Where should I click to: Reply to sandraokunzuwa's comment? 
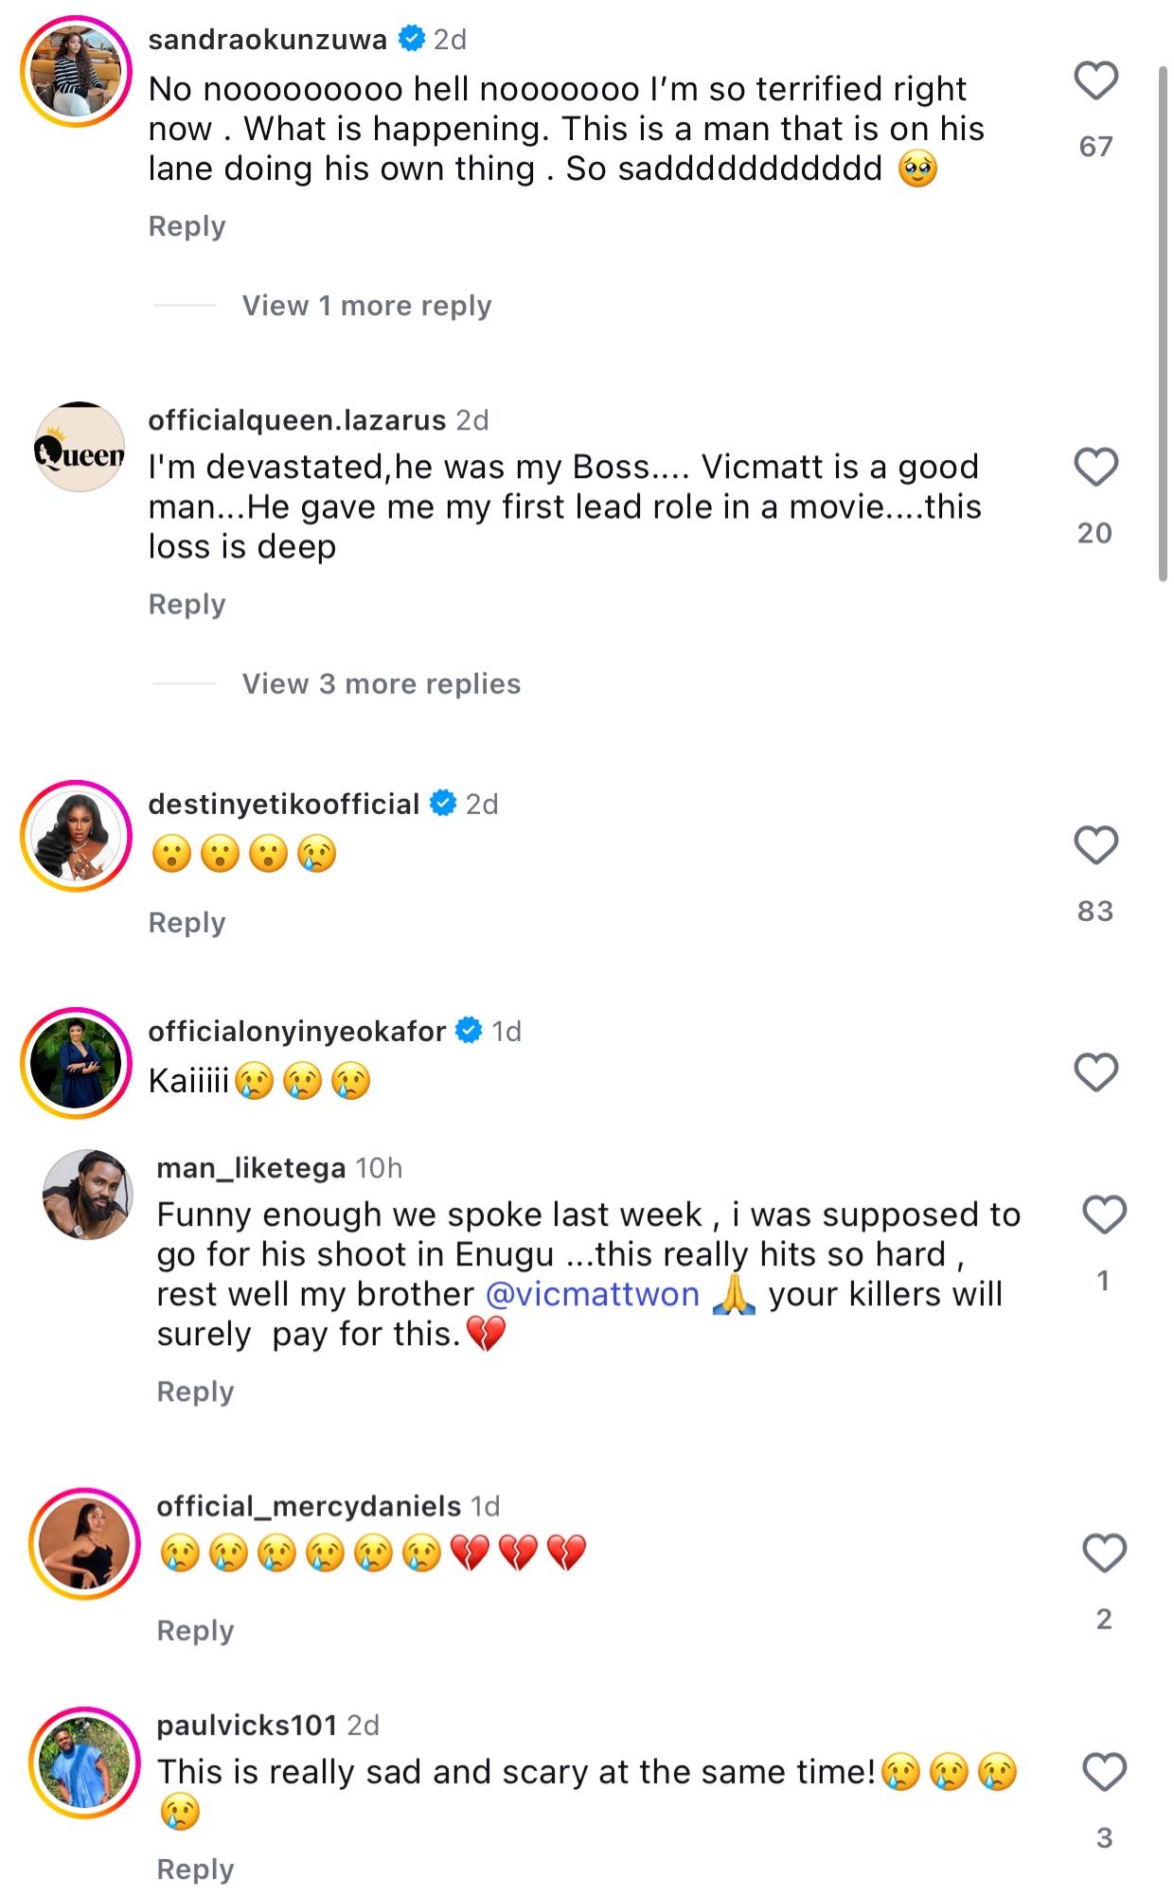point(187,226)
